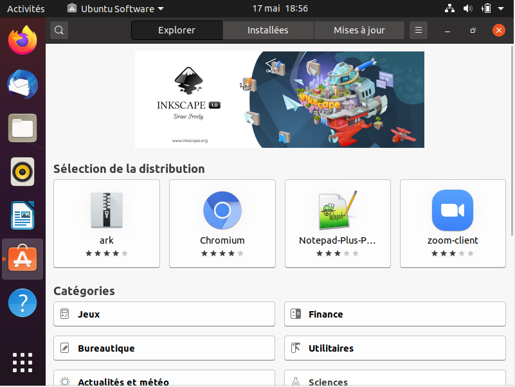Launch Firefox from the dock
515x387 pixels.
pyautogui.click(x=23, y=40)
